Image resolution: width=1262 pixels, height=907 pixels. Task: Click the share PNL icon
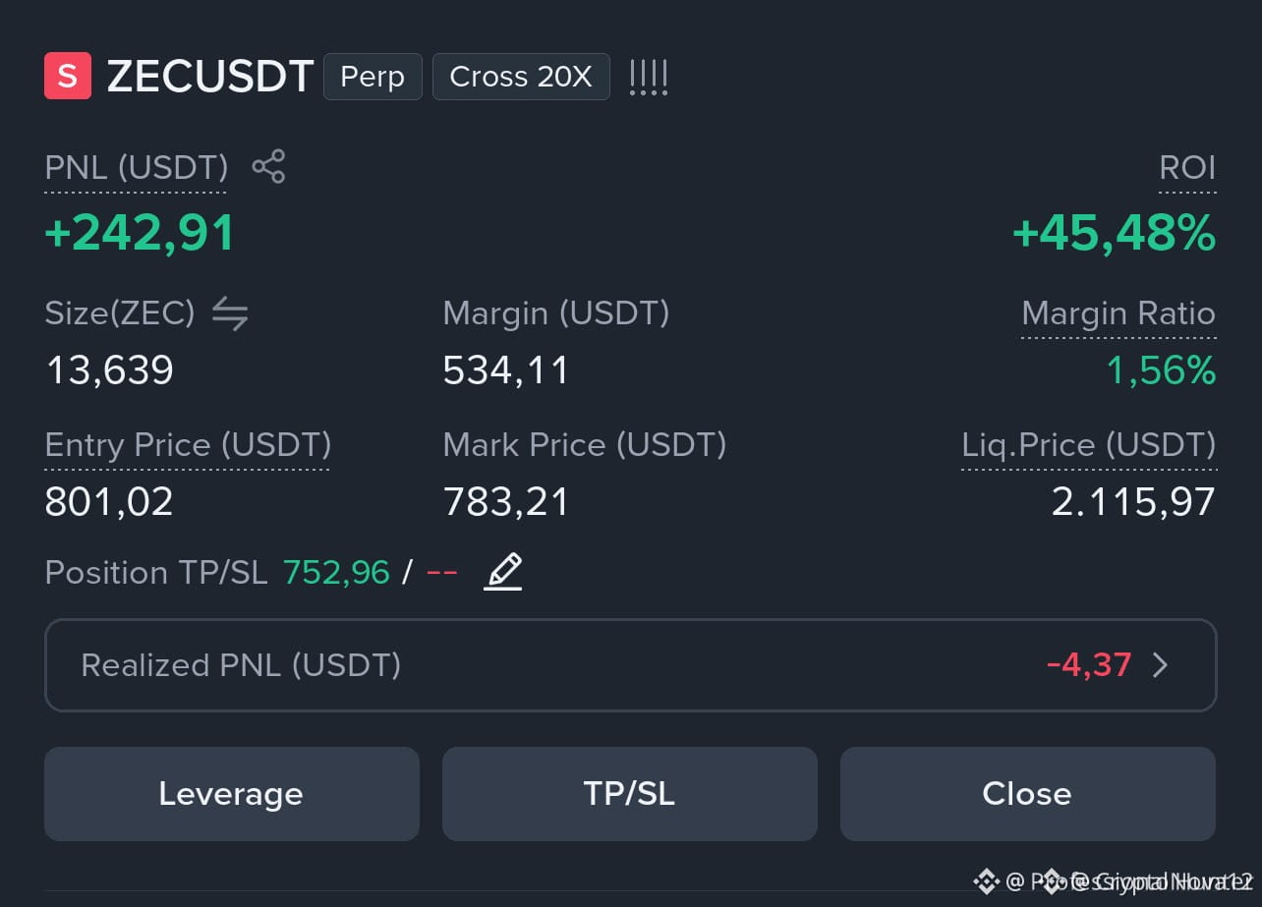pos(268,166)
